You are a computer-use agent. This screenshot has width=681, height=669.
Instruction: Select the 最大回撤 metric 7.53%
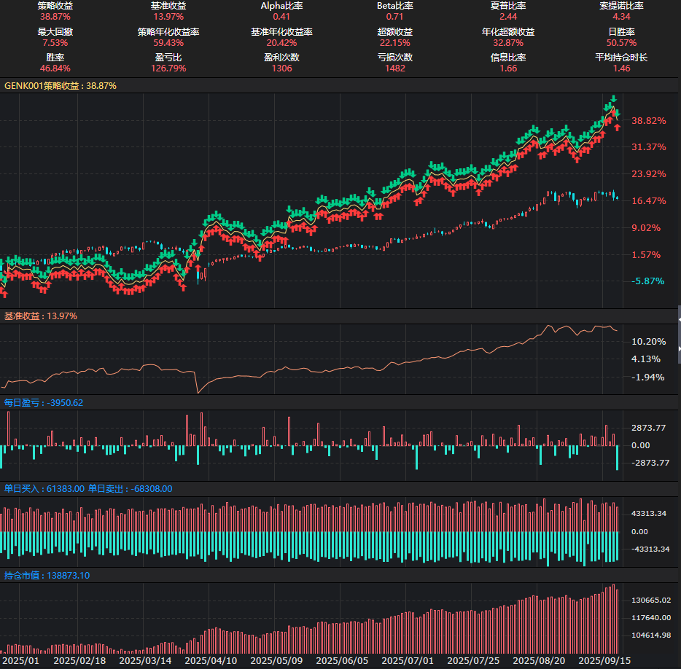point(55,42)
